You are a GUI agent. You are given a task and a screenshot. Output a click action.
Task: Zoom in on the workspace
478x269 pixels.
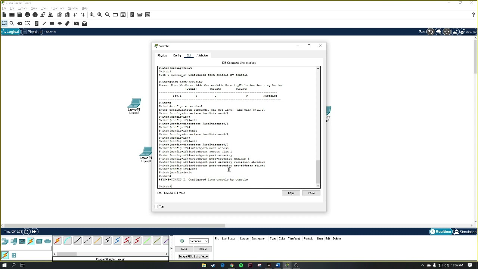pos(92,15)
